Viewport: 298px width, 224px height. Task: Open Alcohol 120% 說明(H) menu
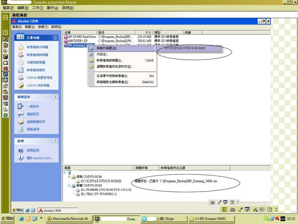coord(56,27)
